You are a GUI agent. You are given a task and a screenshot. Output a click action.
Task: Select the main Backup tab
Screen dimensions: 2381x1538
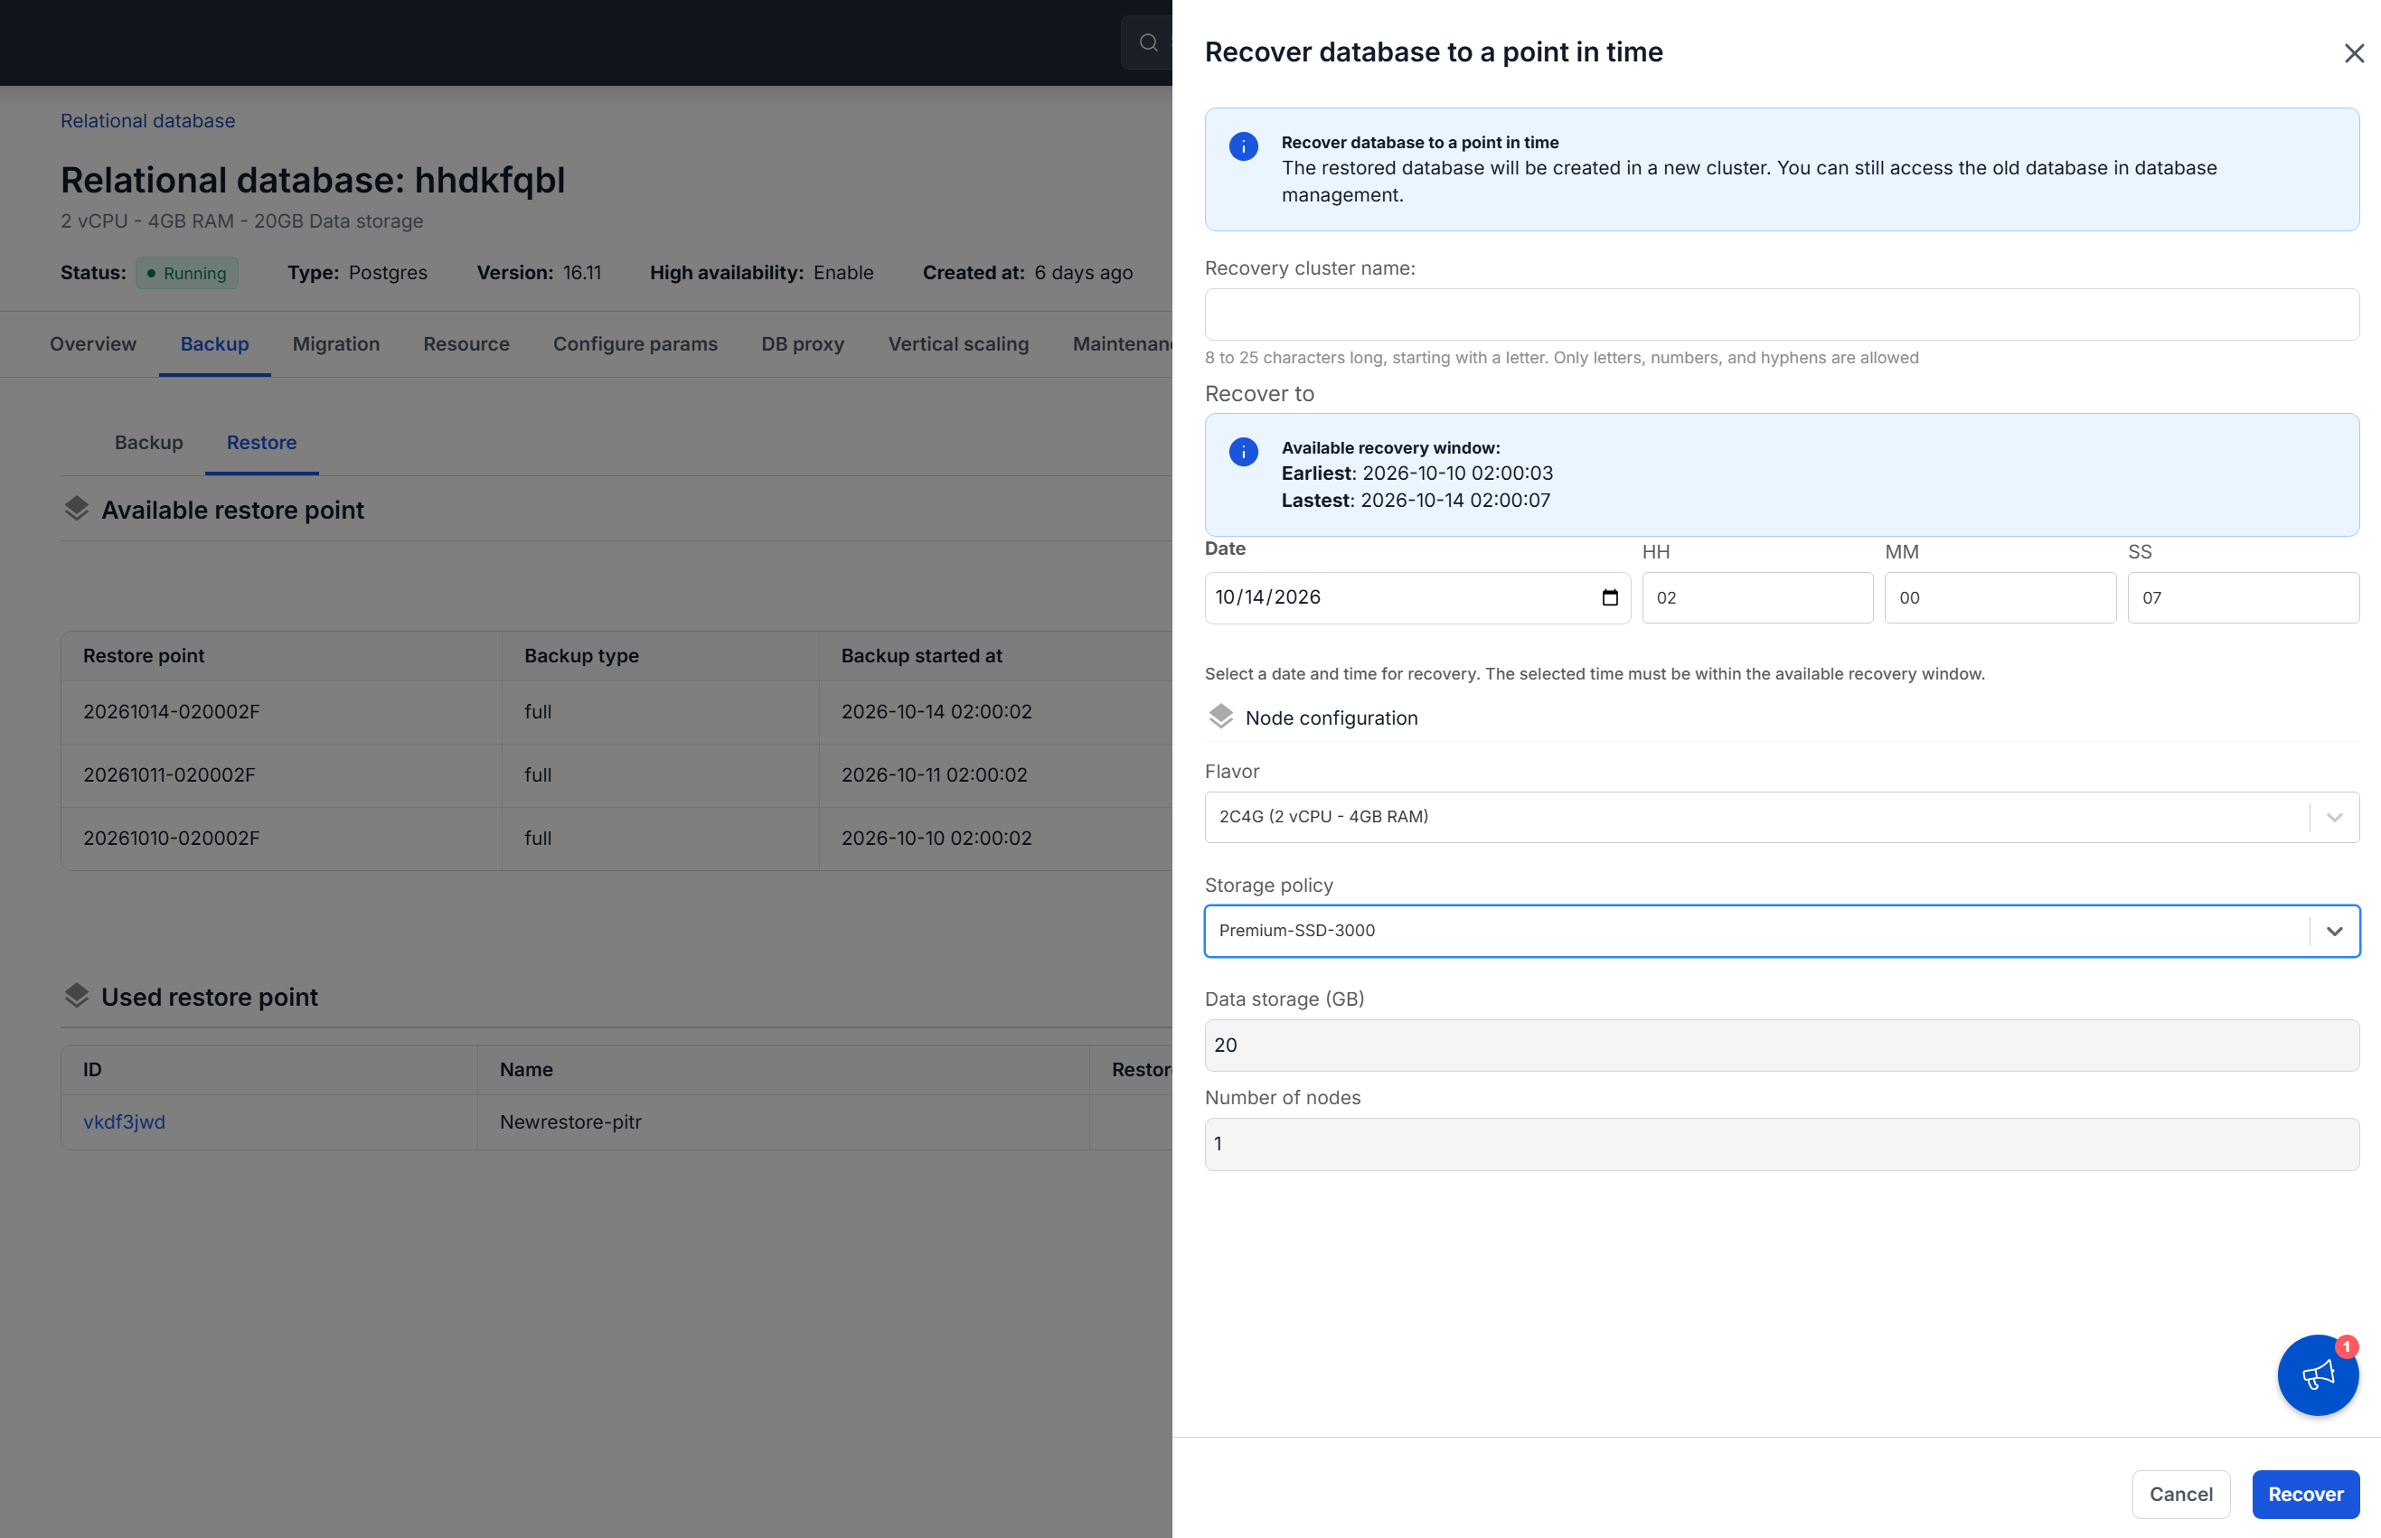tap(215, 343)
